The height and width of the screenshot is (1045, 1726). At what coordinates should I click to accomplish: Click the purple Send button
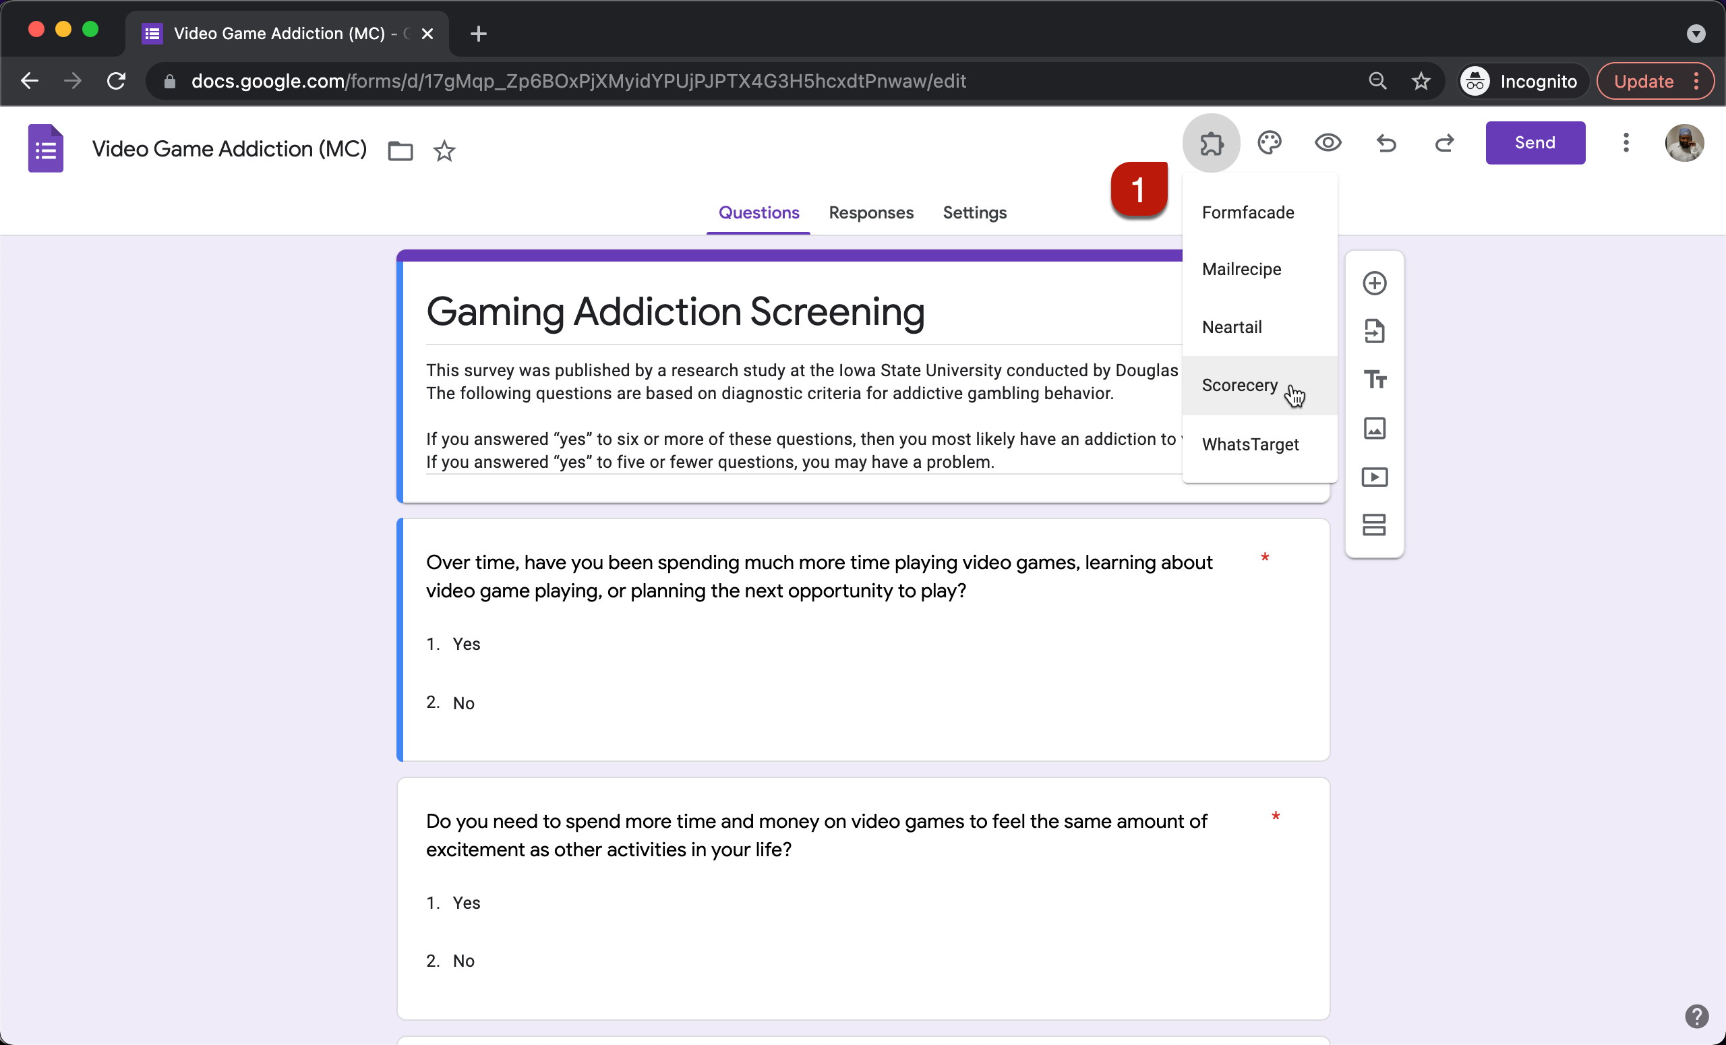1535,143
